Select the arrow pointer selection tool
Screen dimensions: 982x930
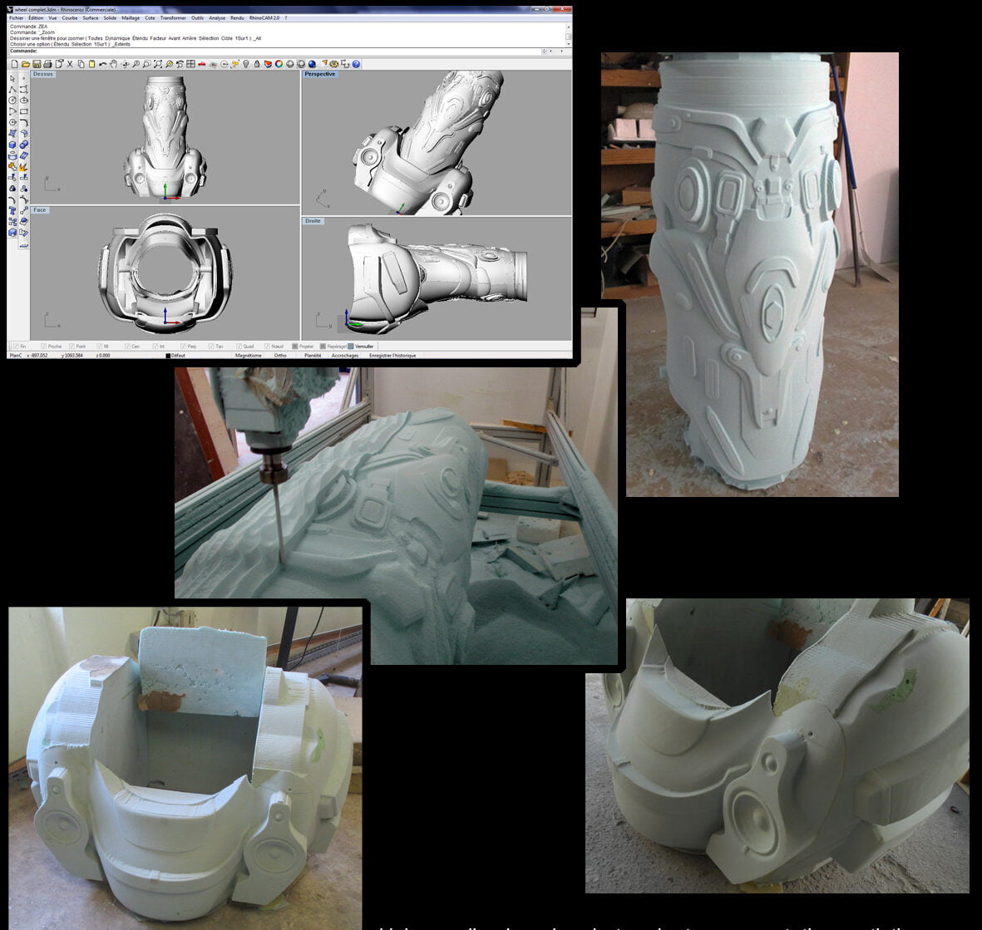[12, 78]
